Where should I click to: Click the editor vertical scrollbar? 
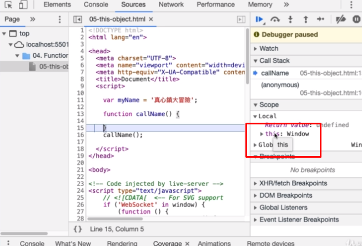(x=247, y=57)
